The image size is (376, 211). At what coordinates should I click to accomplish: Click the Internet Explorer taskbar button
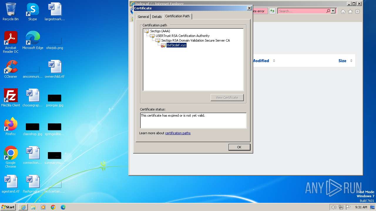[23, 207]
